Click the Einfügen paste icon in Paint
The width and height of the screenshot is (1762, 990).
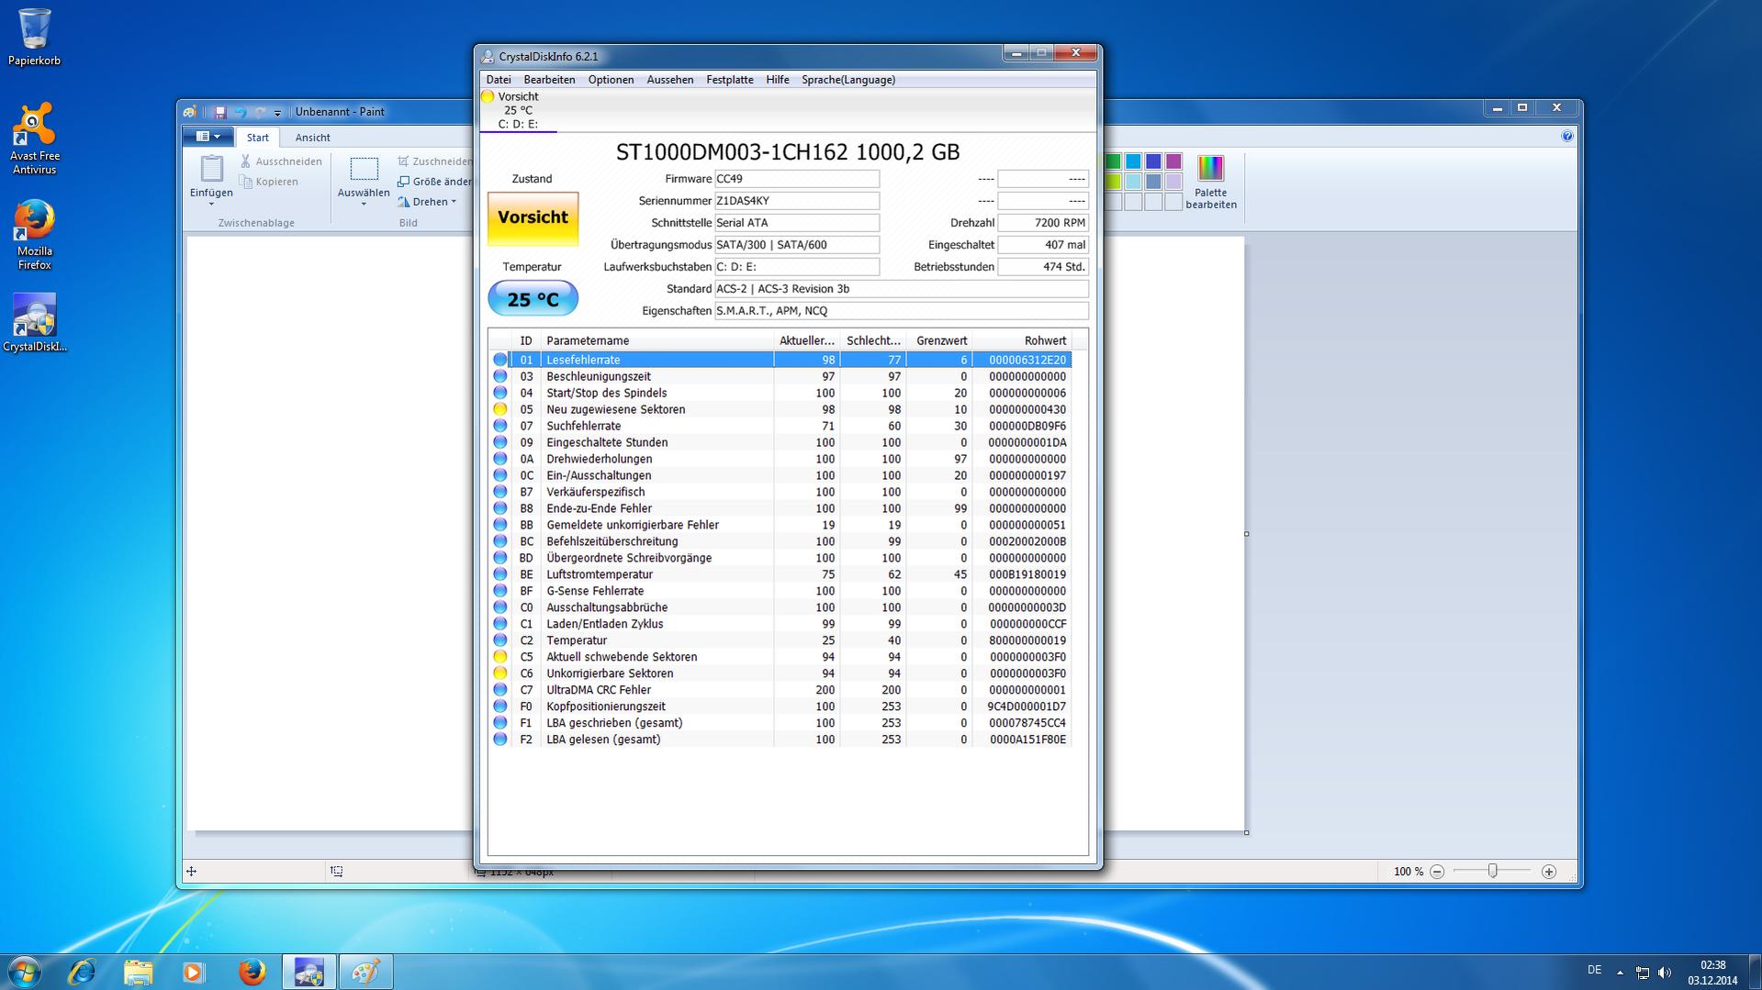(x=211, y=170)
